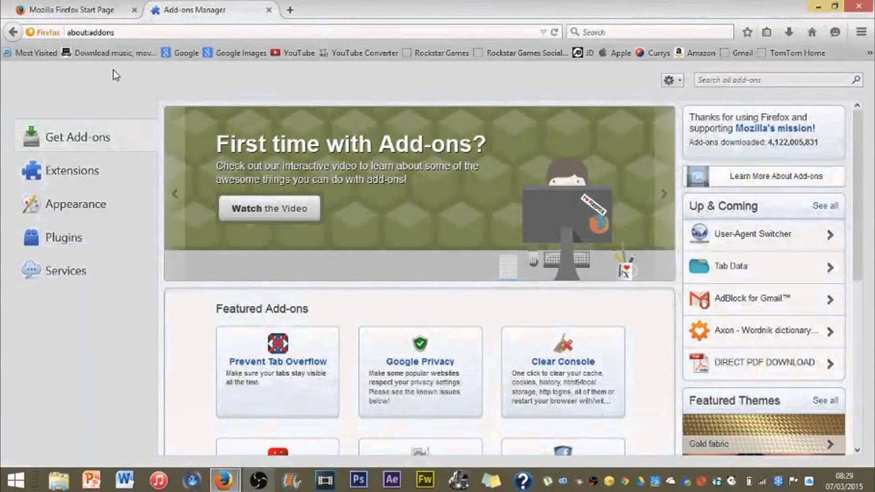Screen dimensions: 875x492
Task: Show previous banner with left carousel arrow
Action: click(174, 194)
